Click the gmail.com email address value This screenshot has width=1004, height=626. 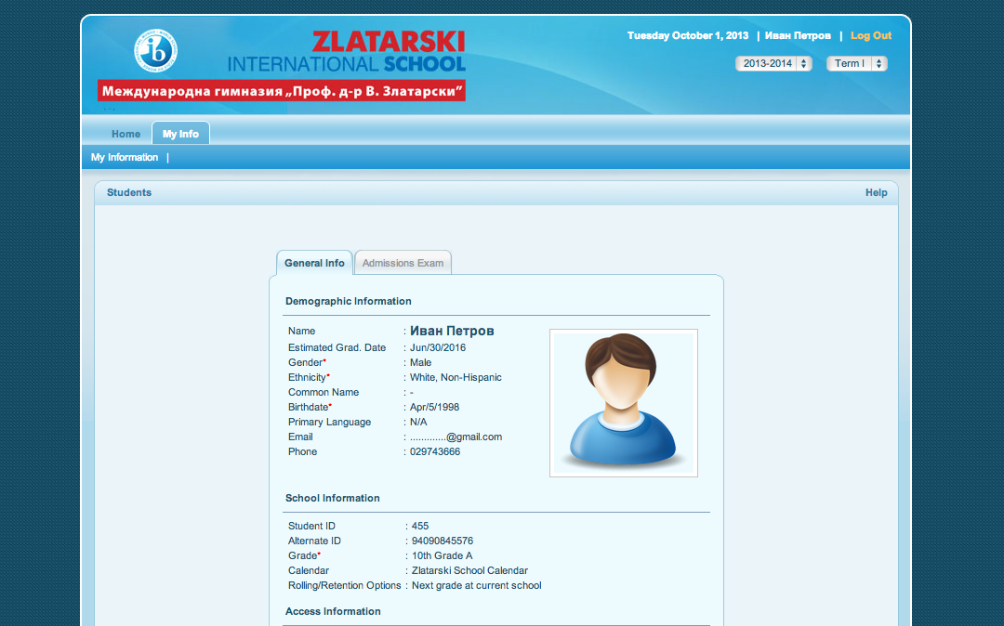pos(456,437)
